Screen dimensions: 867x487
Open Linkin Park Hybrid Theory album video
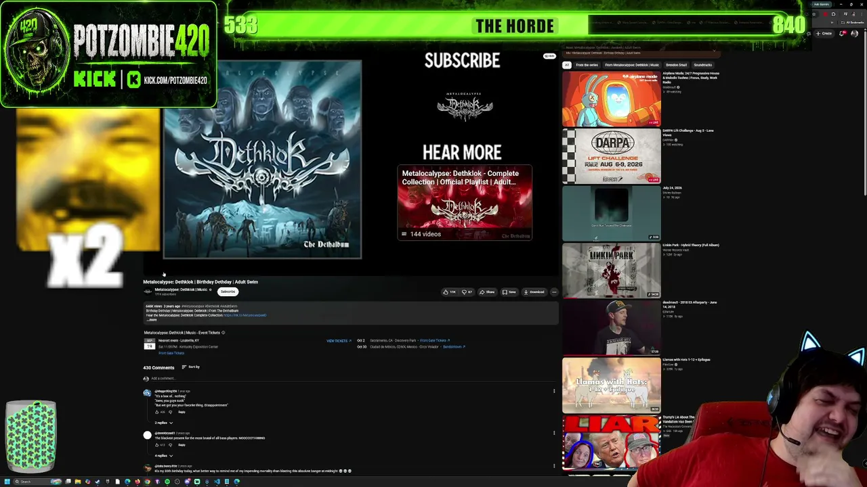click(612, 271)
